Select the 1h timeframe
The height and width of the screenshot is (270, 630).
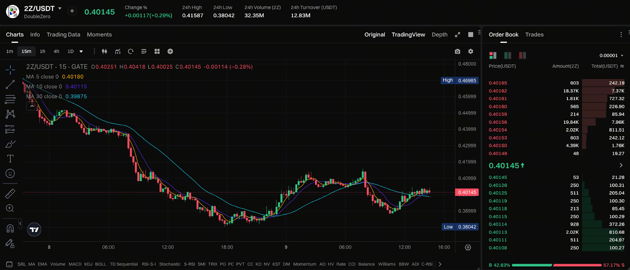tap(43, 51)
